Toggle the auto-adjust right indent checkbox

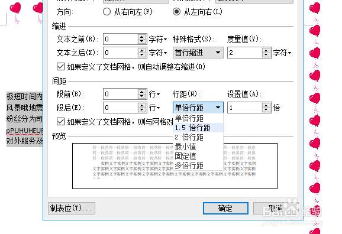tap(60, 67)
